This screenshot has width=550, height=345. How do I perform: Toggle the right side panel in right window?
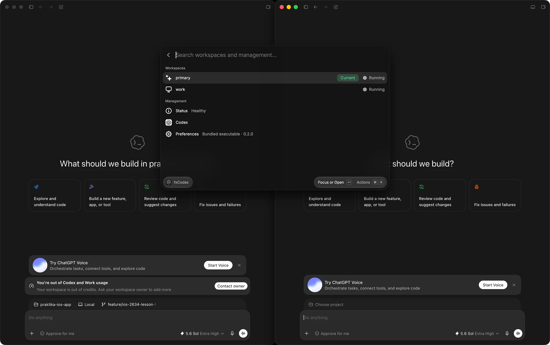(x=543, y=7)
